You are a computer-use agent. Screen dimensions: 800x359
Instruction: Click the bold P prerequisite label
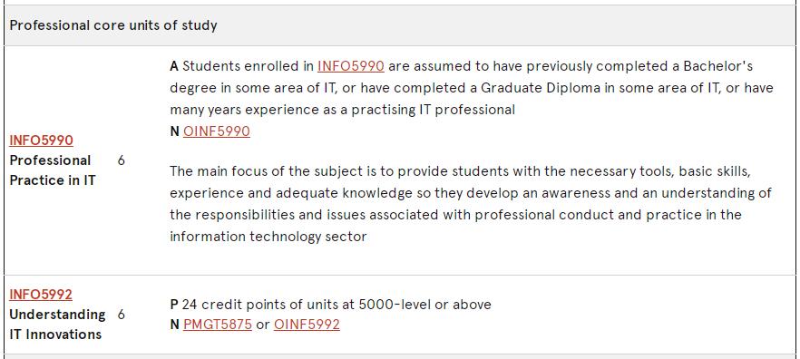click(174, 305)
